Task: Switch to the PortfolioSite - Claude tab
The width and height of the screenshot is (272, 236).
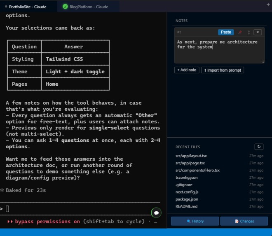Action: (x=28, y=7)
